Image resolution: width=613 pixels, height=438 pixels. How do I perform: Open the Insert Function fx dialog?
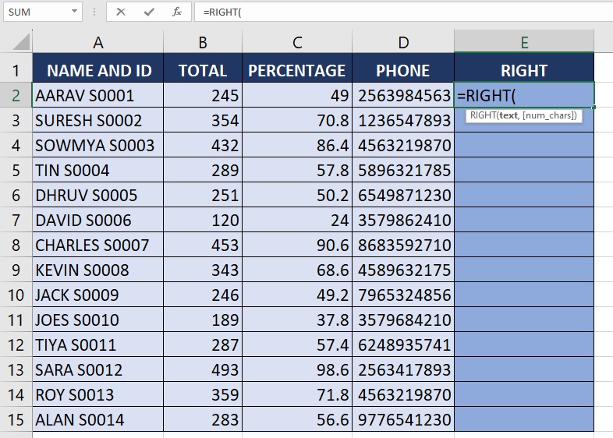click(177, 12)
